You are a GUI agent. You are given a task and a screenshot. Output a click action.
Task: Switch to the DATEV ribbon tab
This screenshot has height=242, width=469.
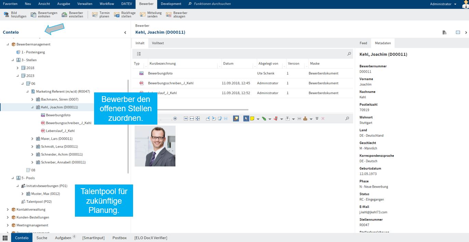pyautogui.click(x=127, y=4)
